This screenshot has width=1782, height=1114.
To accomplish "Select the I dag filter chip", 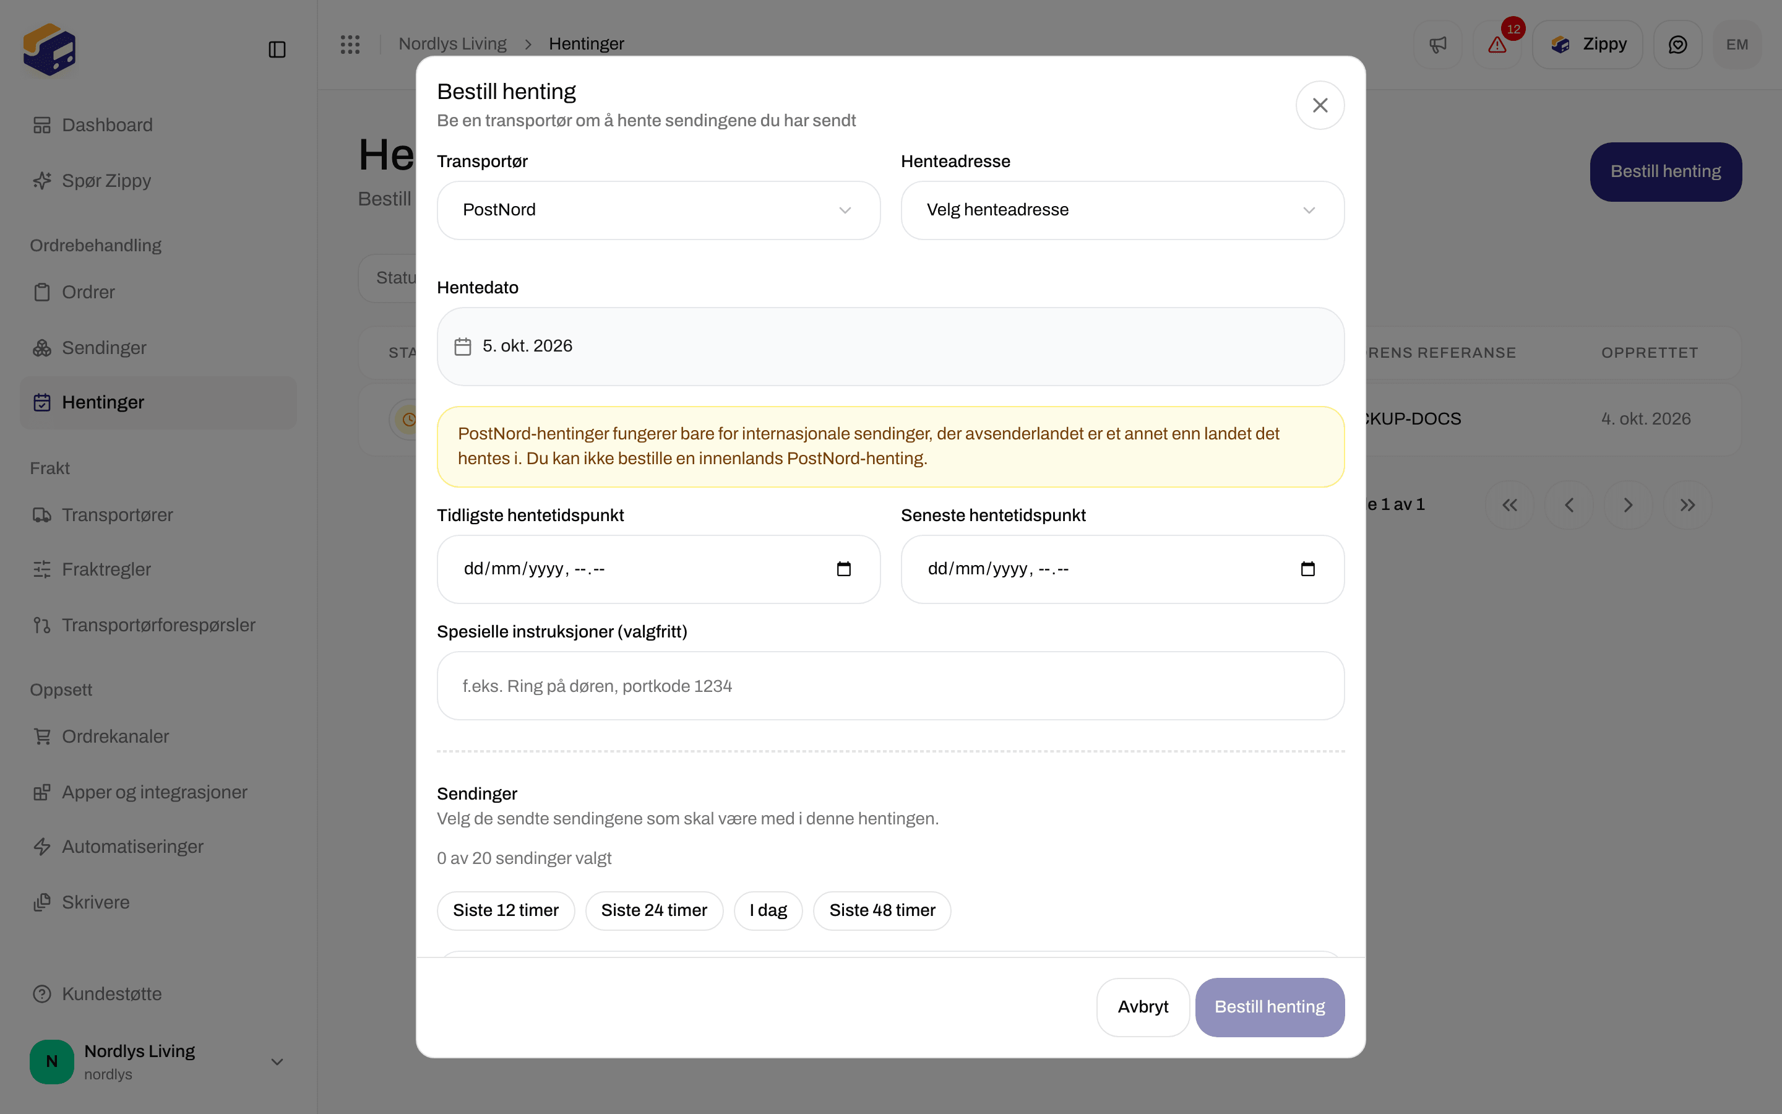I will tap(768, 910).
